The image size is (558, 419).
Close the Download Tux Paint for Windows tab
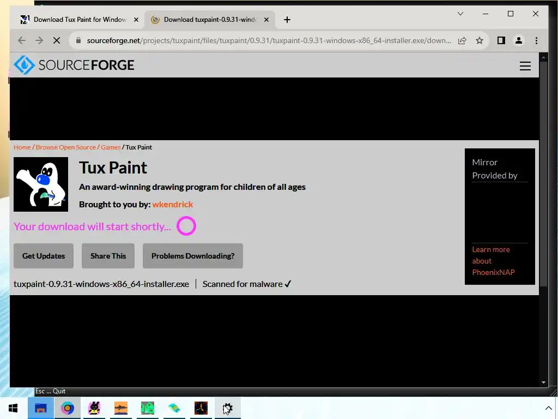136,20
